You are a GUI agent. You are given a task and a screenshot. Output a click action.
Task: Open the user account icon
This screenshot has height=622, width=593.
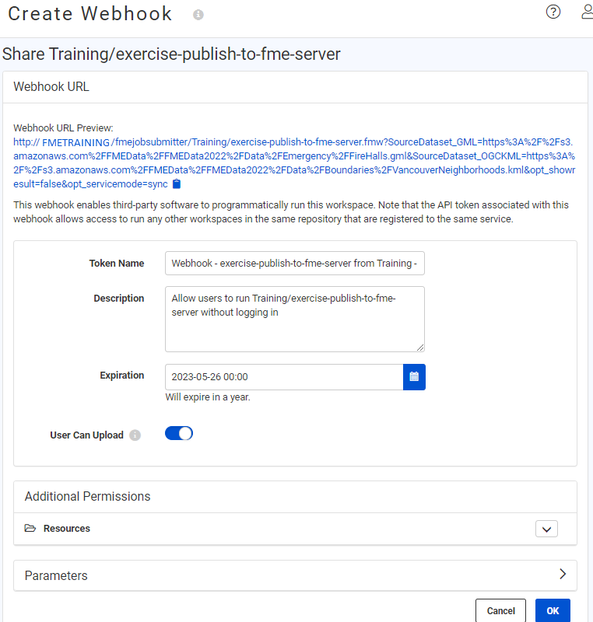tap(587, 12)
